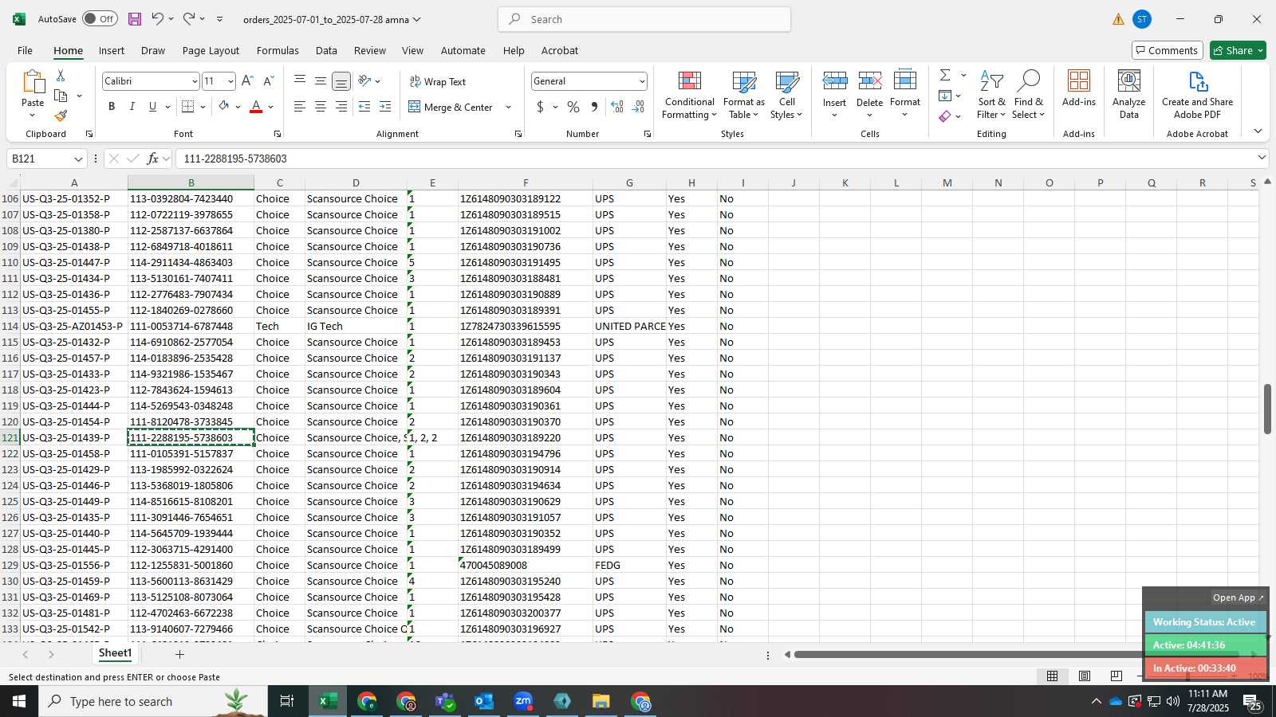
Task: Click the Fill Color bucket swatch
Action: (223, 107)
